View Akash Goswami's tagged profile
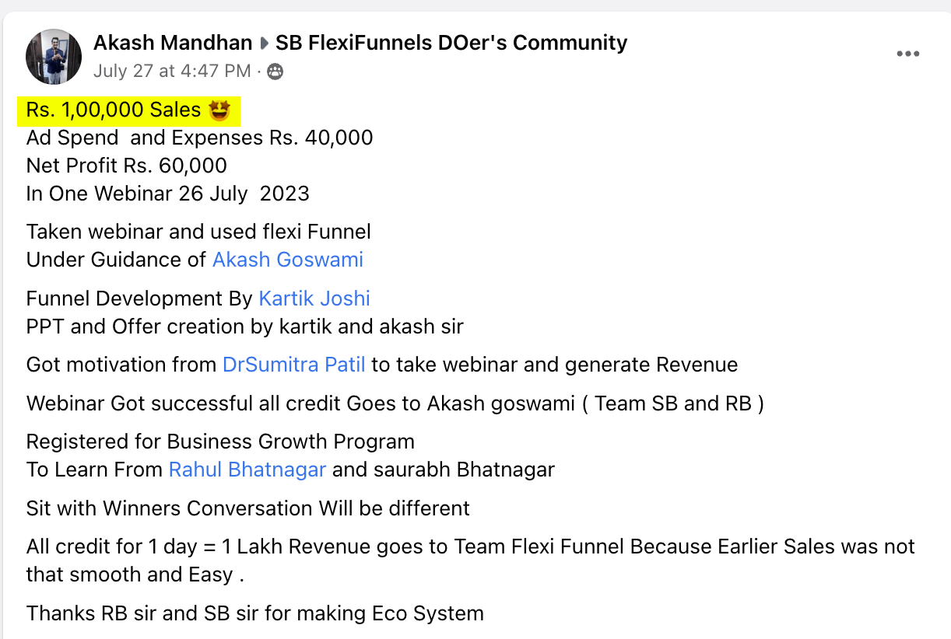 tap(287, 260)
